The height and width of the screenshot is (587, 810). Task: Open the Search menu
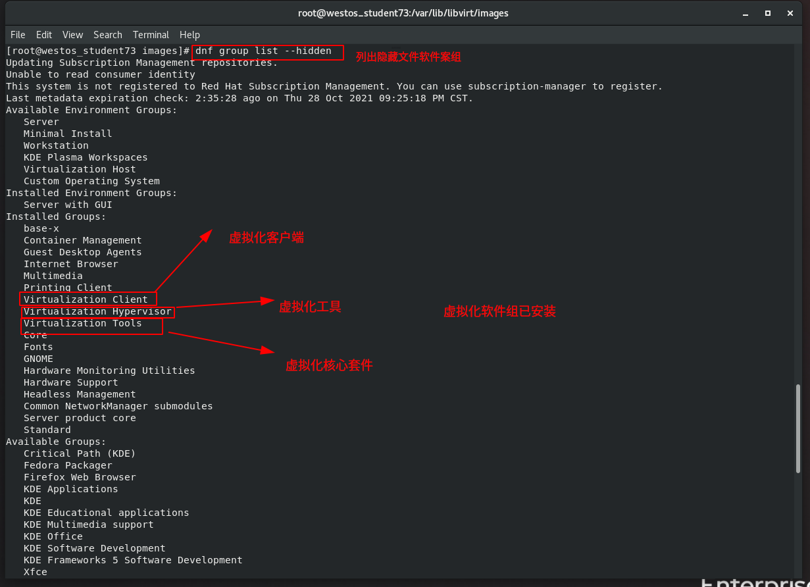tap(108, 35)
